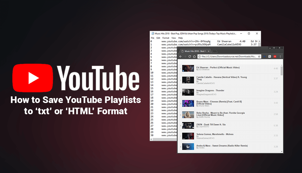Click the 4:40 duration in Chrome list
Viewport: 302px width, 173px height.
click(x=276, y=68)
